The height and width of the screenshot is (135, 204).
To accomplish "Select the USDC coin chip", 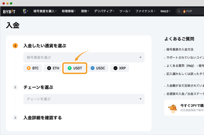I will pos(98,68).
